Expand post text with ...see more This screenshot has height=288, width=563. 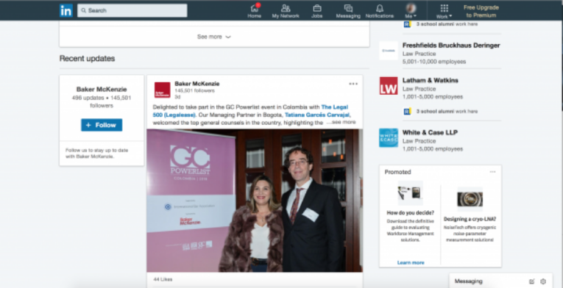tap(341, 122)
